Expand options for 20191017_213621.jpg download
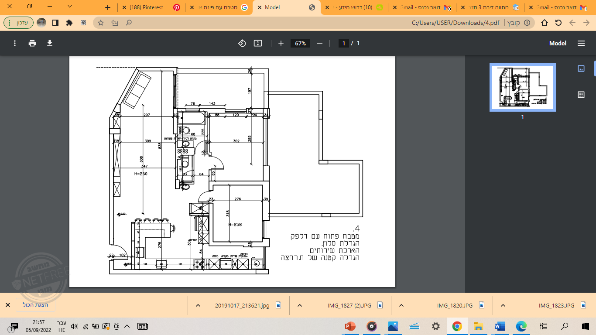The height and width of the screenshot is (335, 596). 198,305
